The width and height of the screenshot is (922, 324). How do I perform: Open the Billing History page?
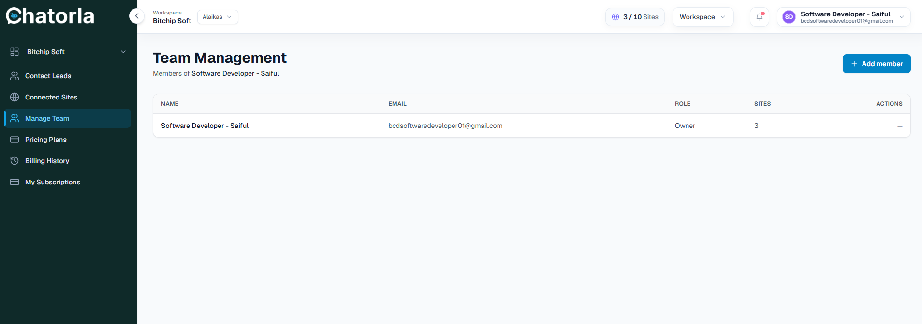point(68,161)
